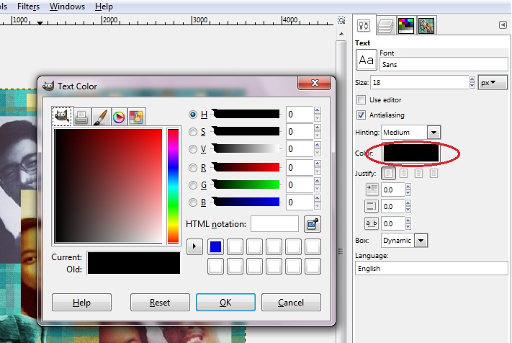Pick the blue color history swatch

[215, 246]
